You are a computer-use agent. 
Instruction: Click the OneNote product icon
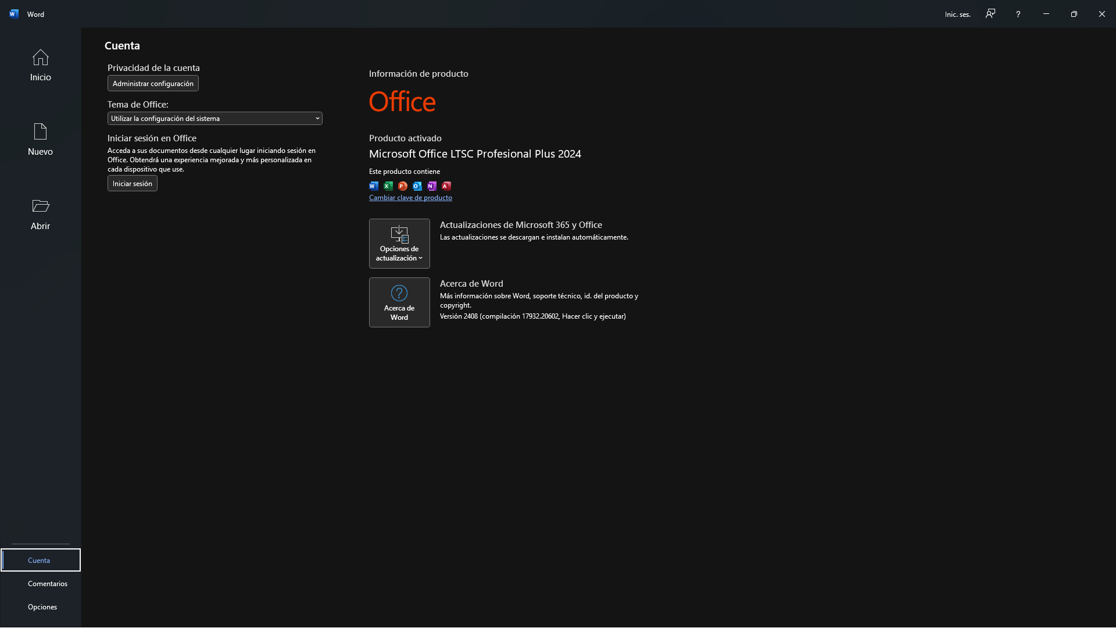pos(431,185)
